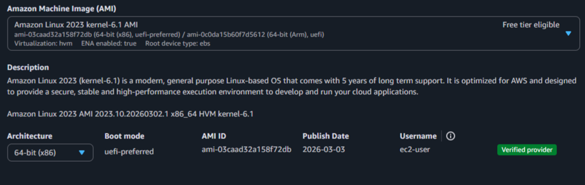585x185 pixels.
Task: Click the Amazon Machine Image (AMI) heading
Action: click(x=61, y=8)
